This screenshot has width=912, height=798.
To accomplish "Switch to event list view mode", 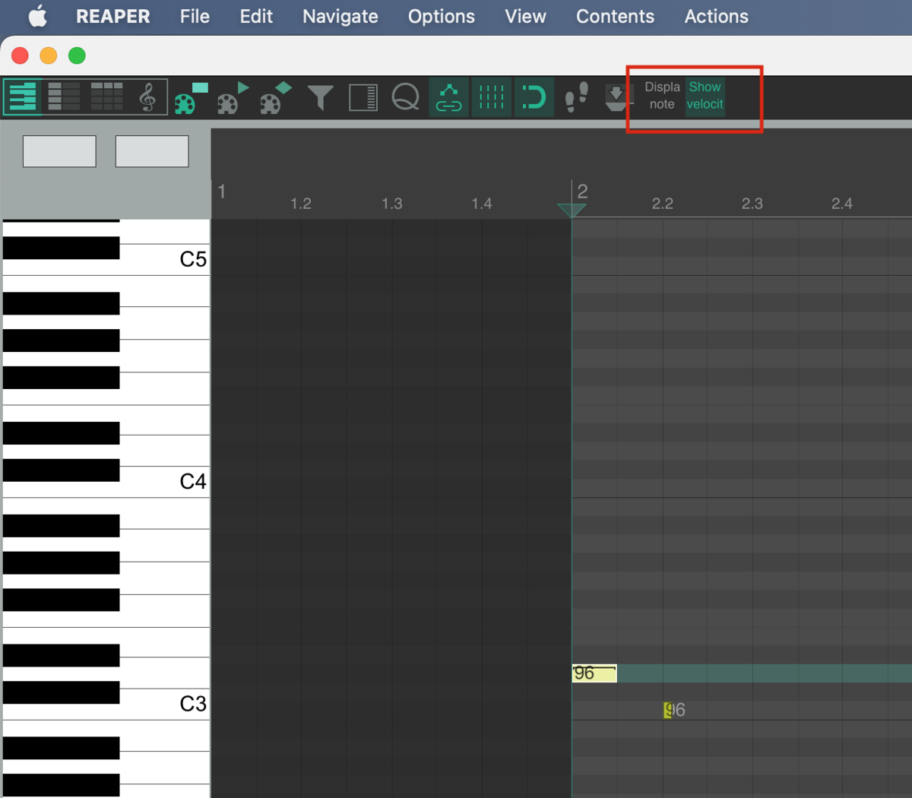I will pos(106,97).
